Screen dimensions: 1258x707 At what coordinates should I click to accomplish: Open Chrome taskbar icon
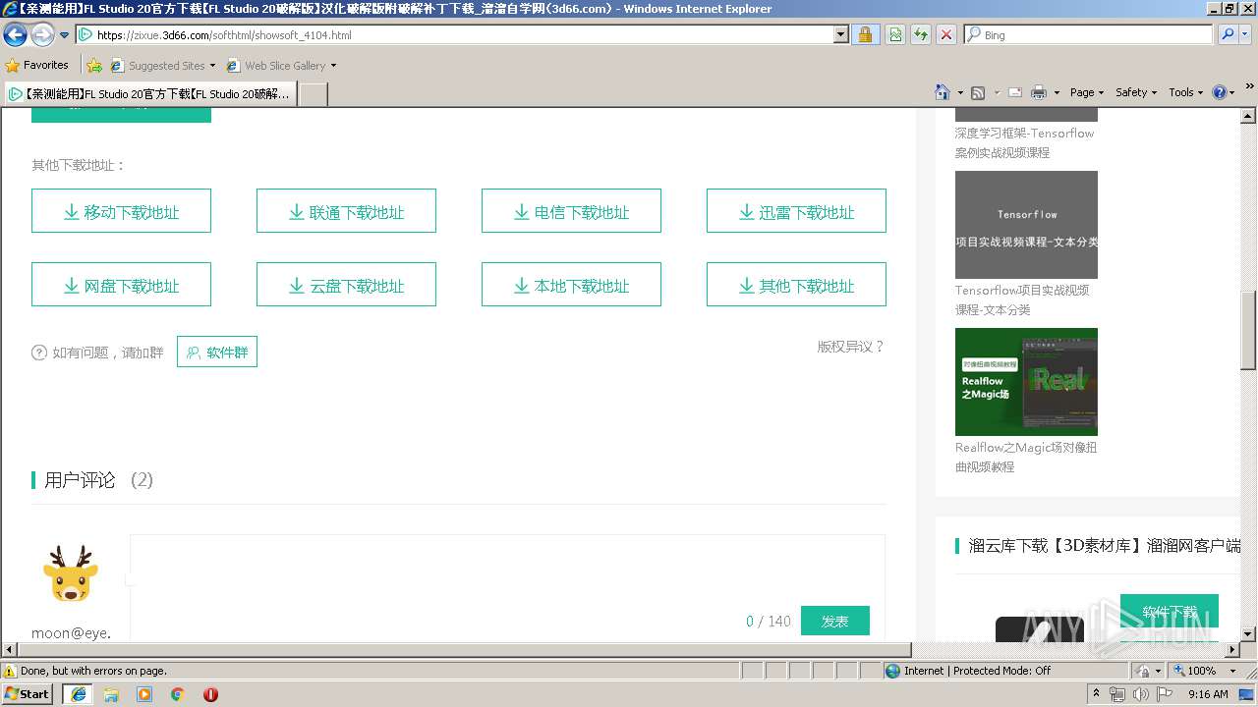[x=177, y=694]
